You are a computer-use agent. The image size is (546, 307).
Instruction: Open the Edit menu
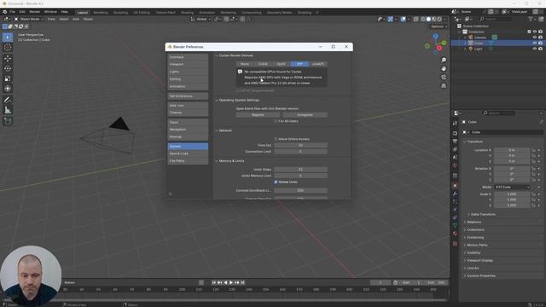(x=22, y=12)
